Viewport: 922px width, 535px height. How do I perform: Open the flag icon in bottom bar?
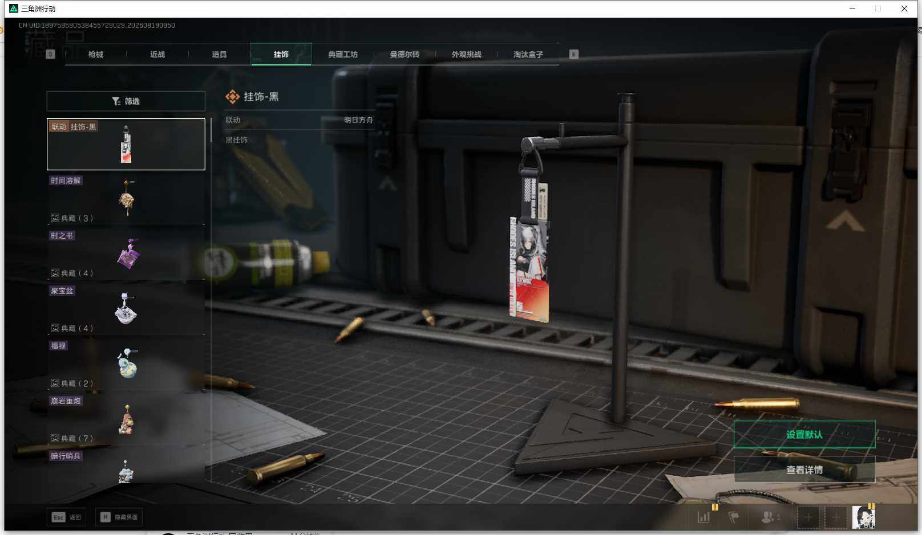734,517
